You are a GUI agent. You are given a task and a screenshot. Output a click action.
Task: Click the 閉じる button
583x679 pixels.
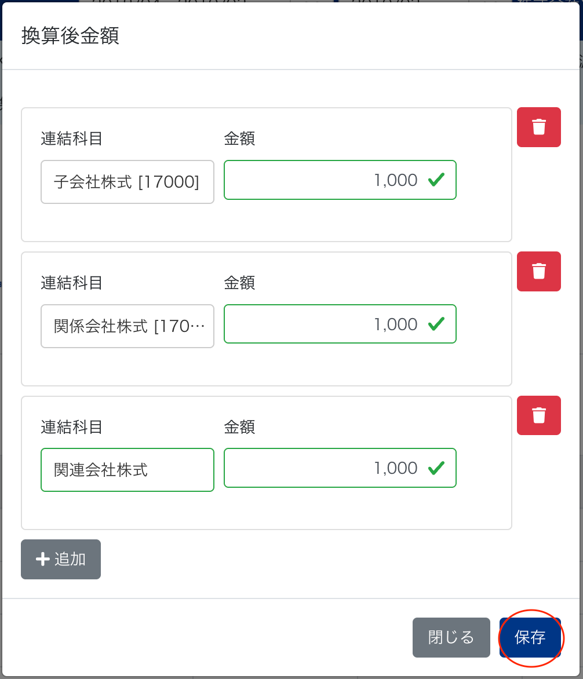coord(451,637)
